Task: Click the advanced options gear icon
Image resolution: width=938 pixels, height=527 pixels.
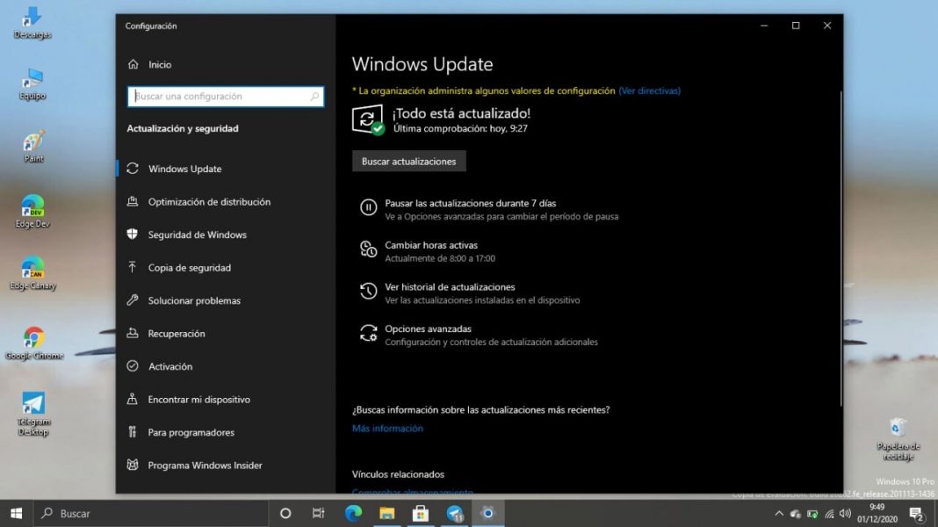Action: coord(369,334)
